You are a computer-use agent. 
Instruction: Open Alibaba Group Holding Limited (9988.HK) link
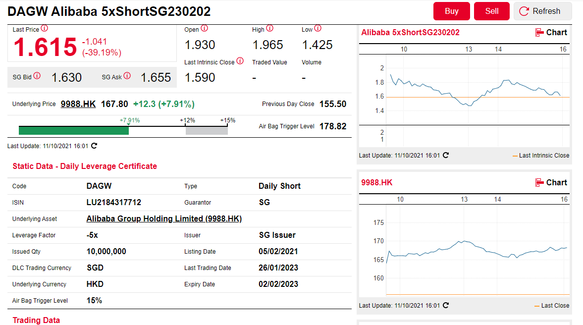tap(164, 218)
